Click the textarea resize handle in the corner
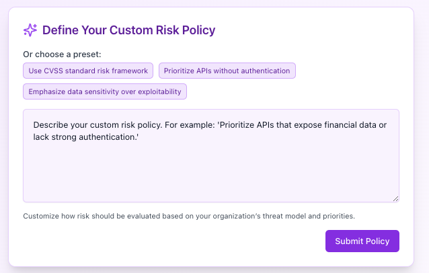Screen dimensions: 429x273 (395, 198)
